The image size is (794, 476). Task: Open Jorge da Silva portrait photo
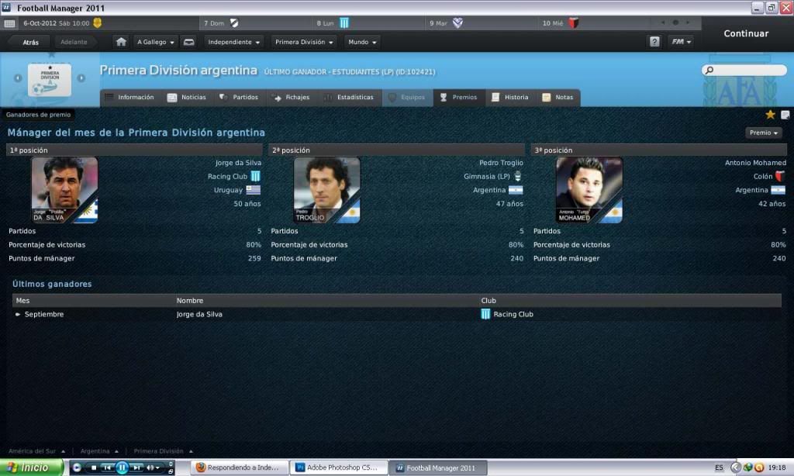(x=64, y=190)
